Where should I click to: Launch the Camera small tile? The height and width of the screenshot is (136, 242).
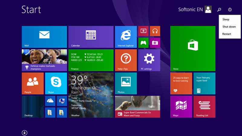pos(155,43)
